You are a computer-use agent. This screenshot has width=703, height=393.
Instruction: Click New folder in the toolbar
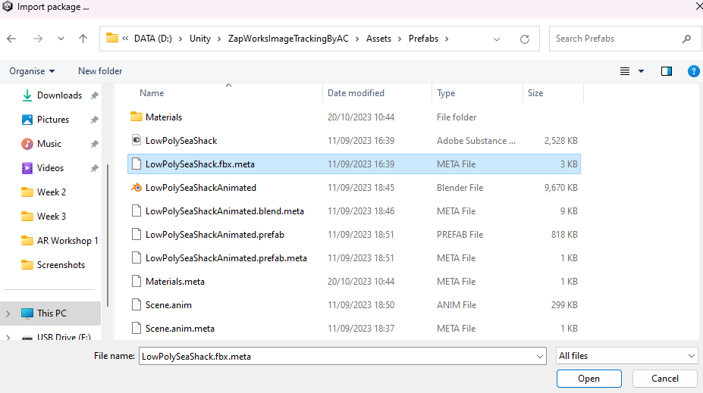[100, 71]
